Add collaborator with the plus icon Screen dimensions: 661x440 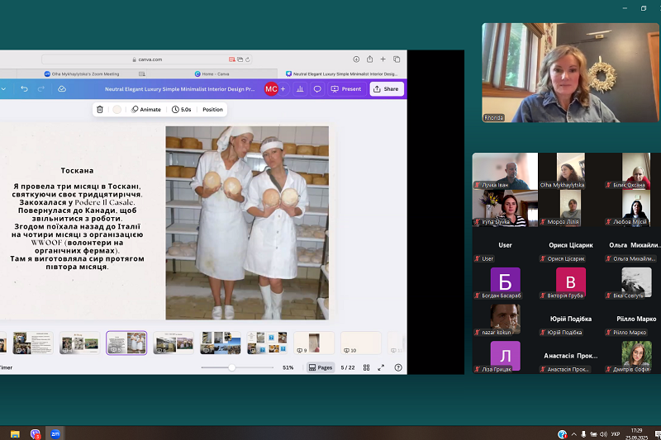pos(283,88)
